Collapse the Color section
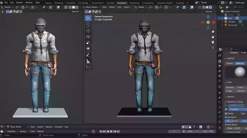The image size is (247, 138). pos(228,82)
